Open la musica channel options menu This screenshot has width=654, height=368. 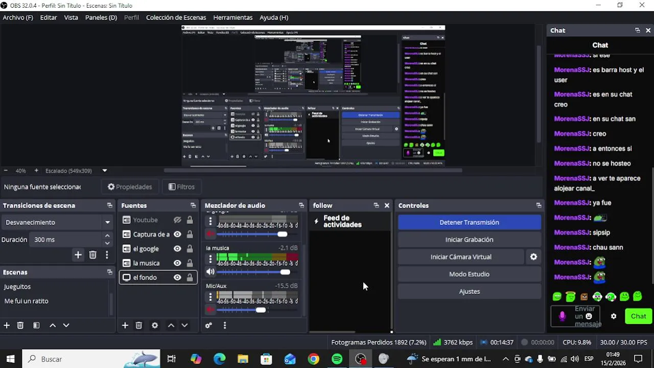(210, 259)
